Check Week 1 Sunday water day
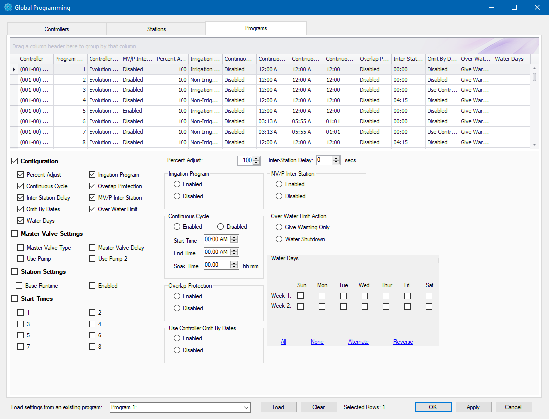This screenshot has height=419, width=549. pos(300,296)
